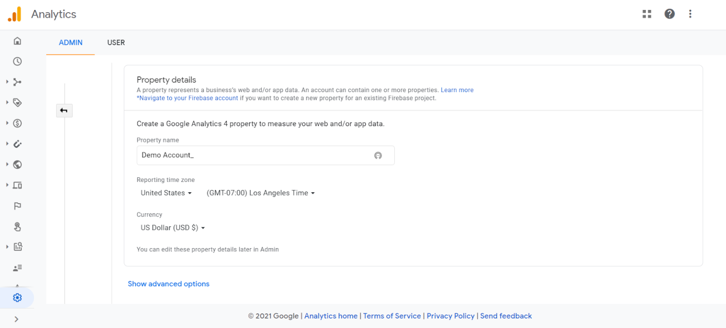Click the back arrow above Property details
Viewport: 726px width, 328px height.
64,110
